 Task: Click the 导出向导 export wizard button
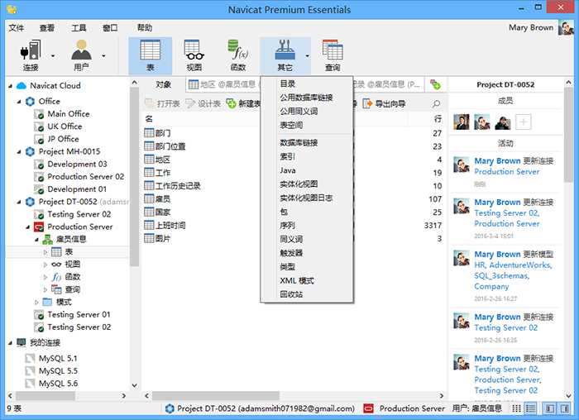[384, 103]
